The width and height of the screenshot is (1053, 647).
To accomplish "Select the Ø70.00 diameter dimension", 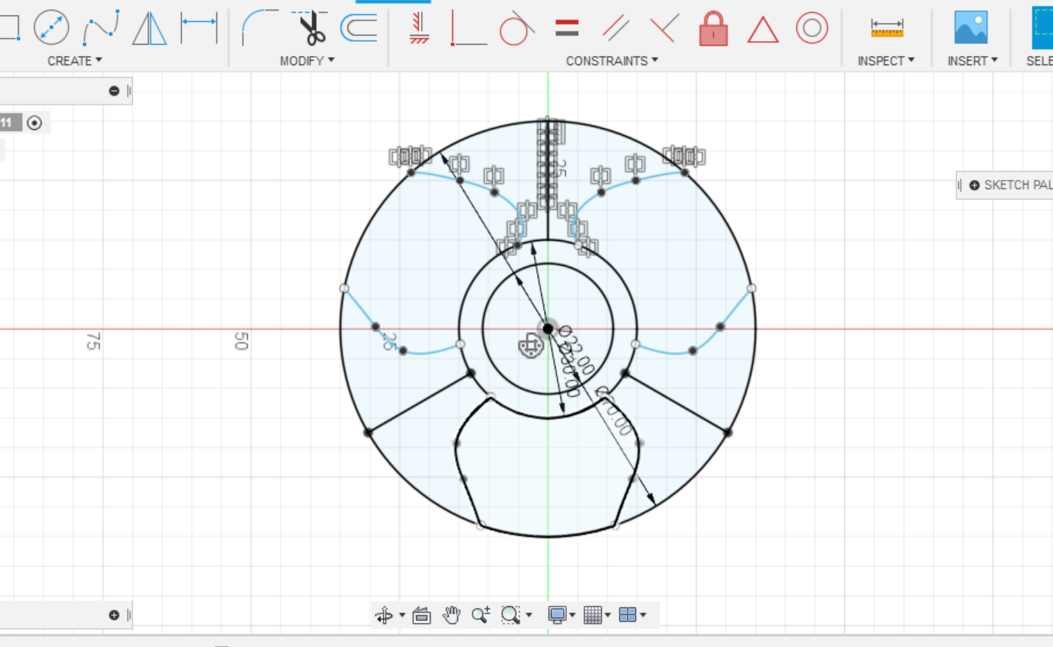I will pos(613,411).
